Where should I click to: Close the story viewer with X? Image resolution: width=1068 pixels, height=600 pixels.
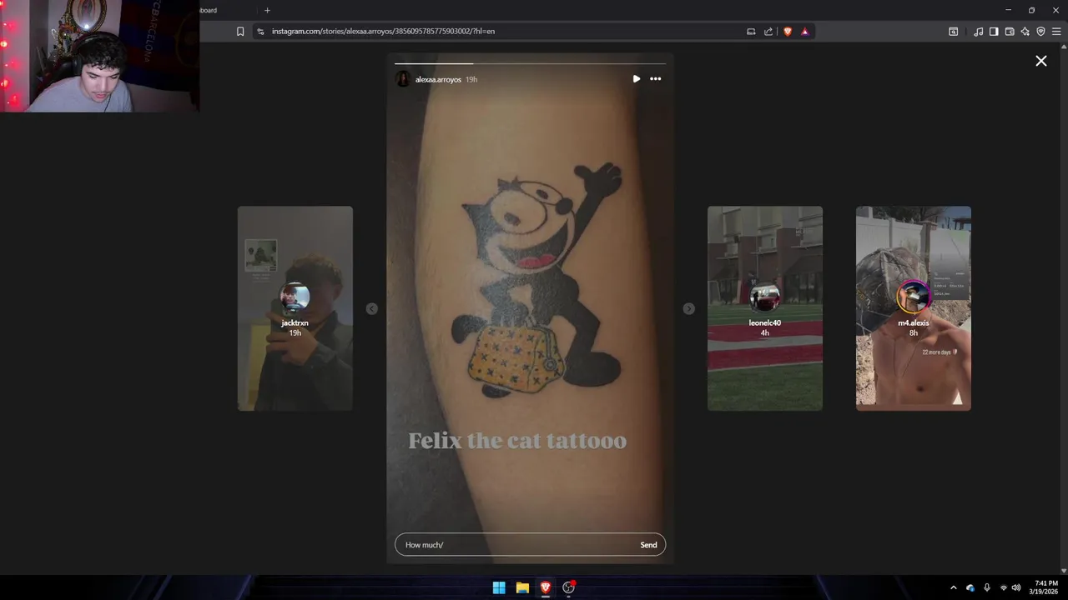pyautogui.click(x=1041, y=61)
